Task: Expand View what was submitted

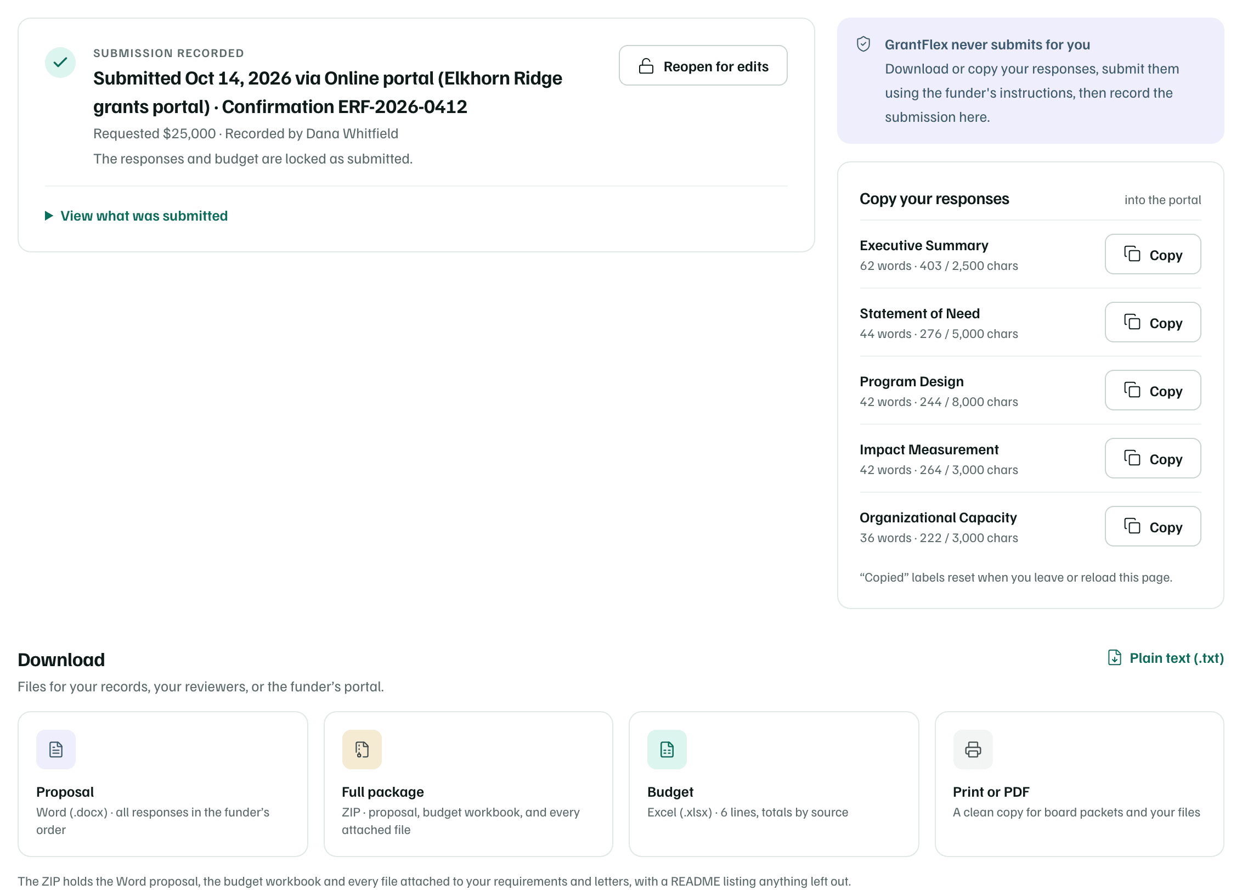Action: (136, 216)
